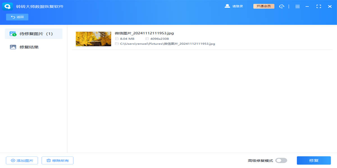The image size is (337, 168).
Task: Select the yellow autumn tree thumbnail
Action: [94, 39]
